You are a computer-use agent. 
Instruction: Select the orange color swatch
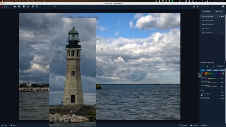click(x=206, y=74)
